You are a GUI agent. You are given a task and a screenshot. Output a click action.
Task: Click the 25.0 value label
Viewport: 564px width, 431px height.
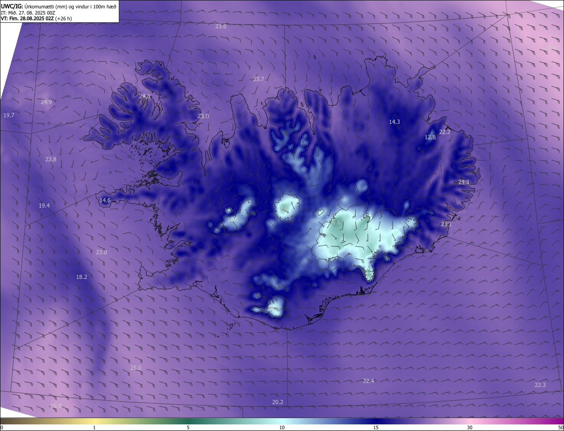136,368
